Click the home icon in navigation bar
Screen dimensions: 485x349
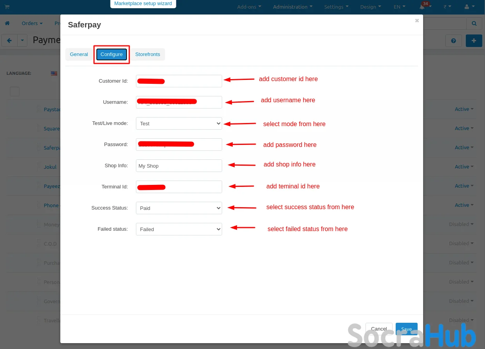coord(7,24)
